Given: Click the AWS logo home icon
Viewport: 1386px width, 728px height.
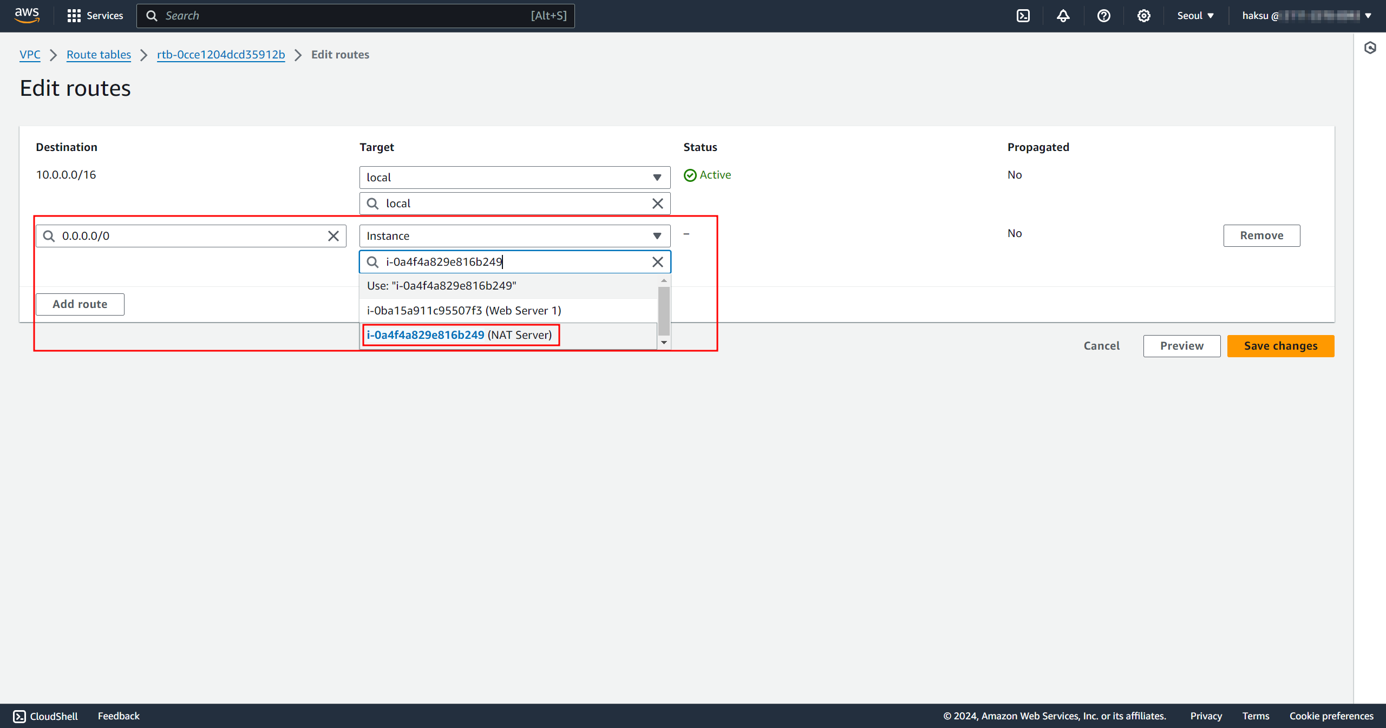Looking at the screenshot, I should click(27, 15).
